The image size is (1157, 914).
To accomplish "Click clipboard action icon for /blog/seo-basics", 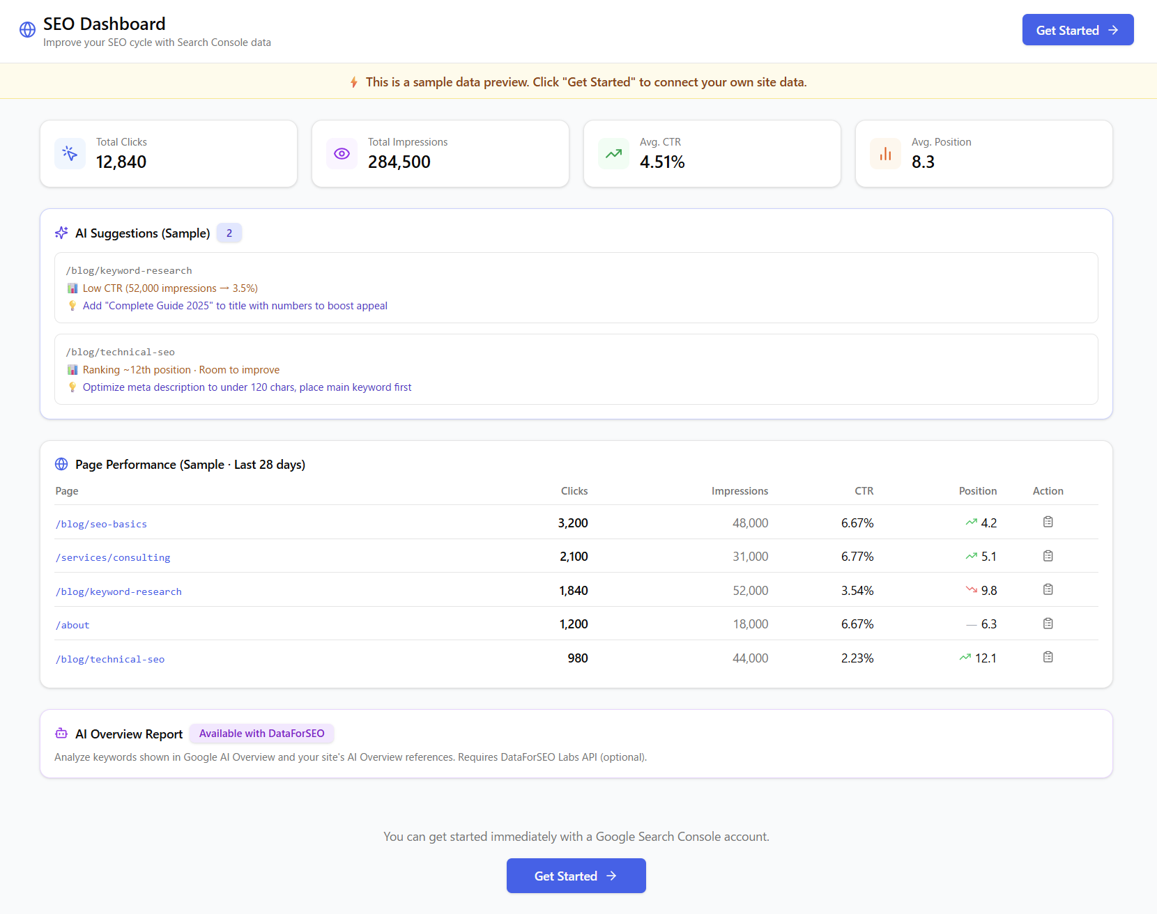I will click(1048, 522).
